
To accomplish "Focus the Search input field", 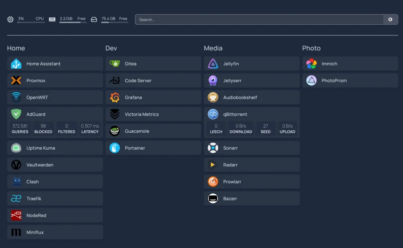I will 259,19.
